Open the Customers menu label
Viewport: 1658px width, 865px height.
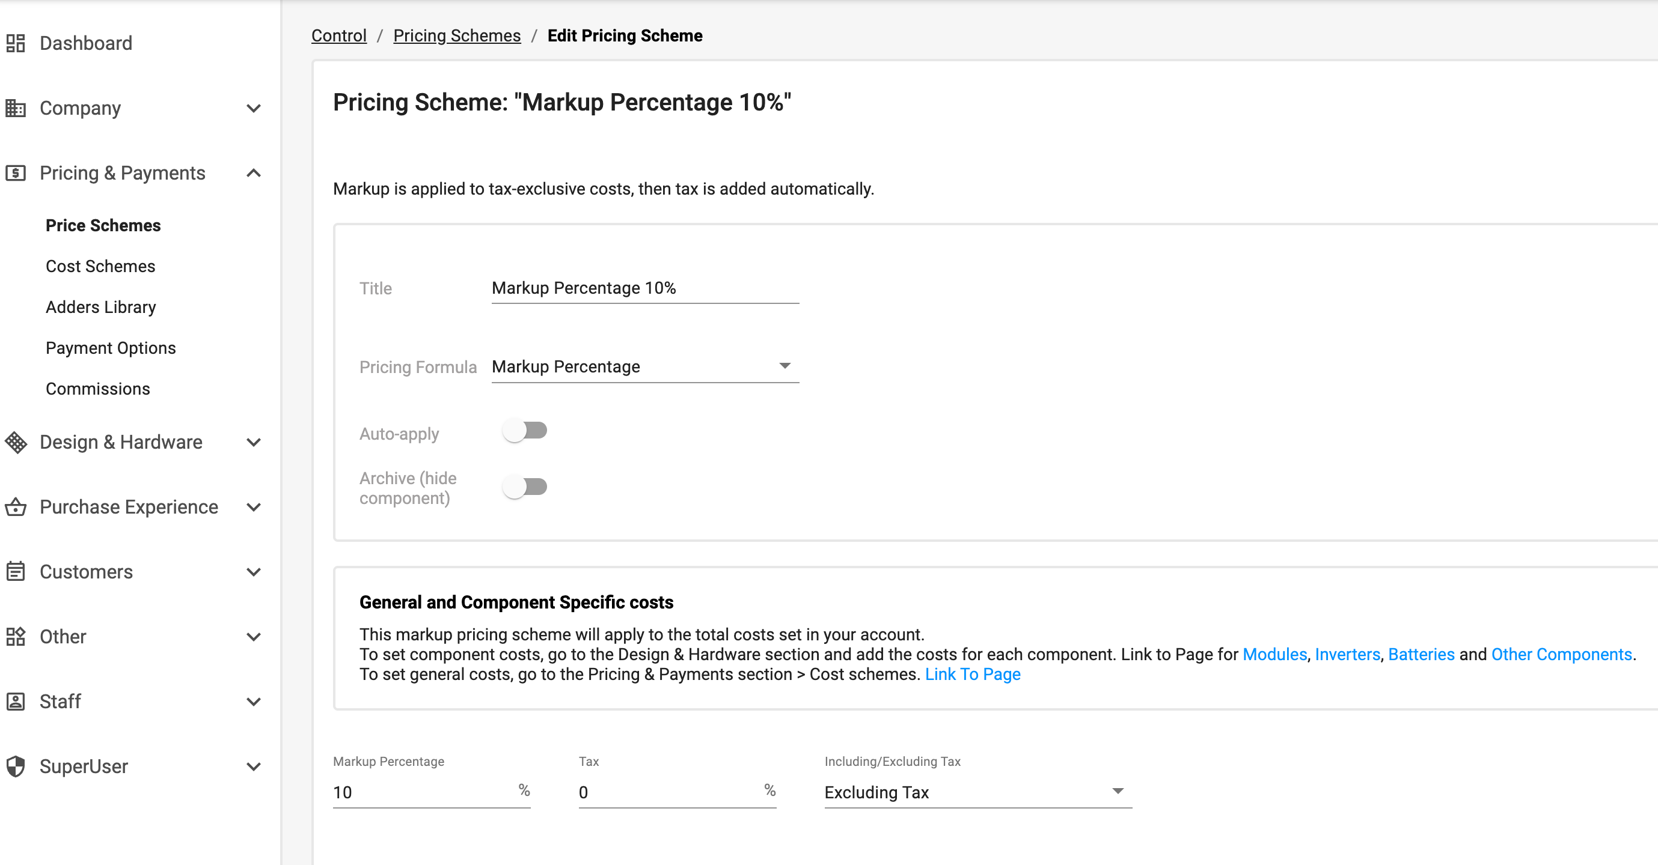click(86, 572)
